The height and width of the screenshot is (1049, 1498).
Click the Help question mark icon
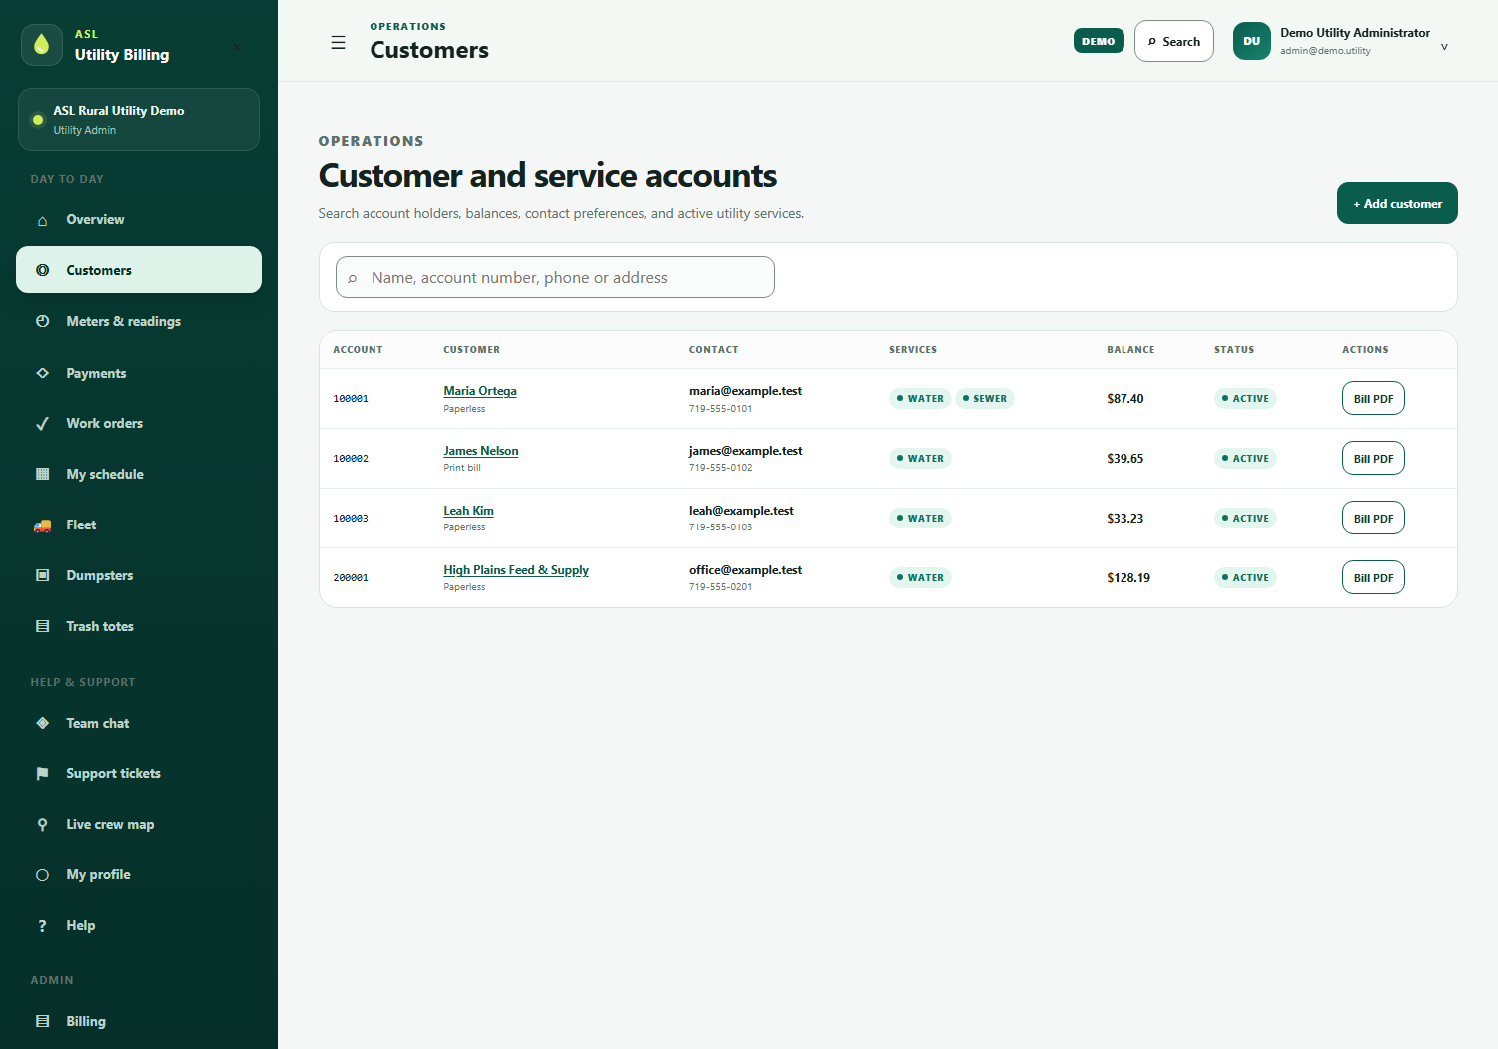[42, 926]
